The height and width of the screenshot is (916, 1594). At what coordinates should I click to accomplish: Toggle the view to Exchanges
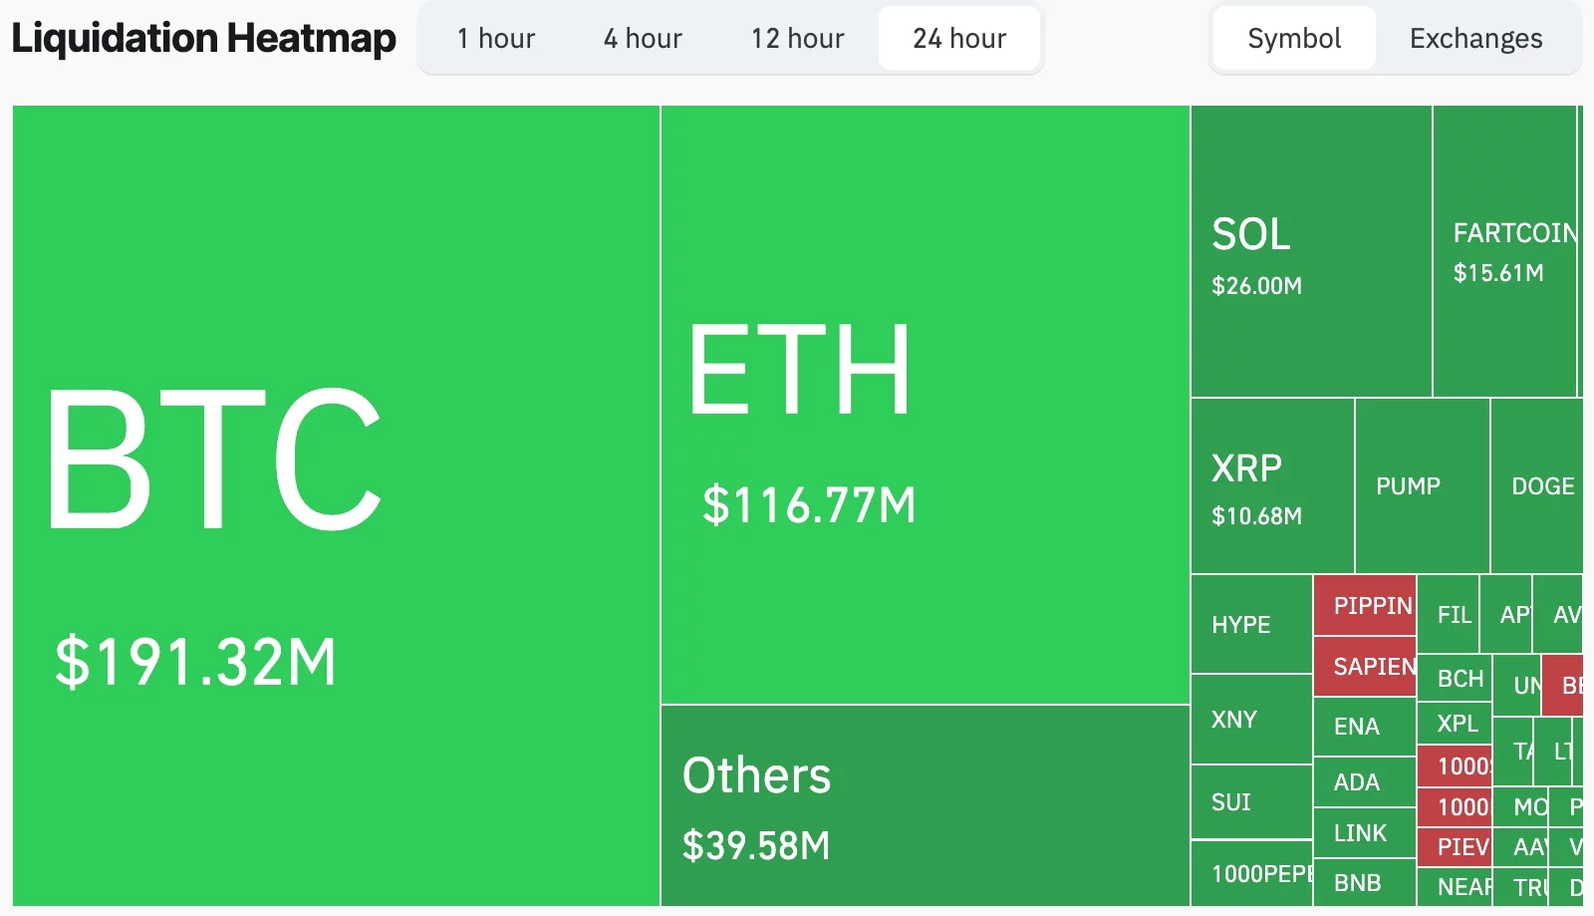click(1475, 38)
